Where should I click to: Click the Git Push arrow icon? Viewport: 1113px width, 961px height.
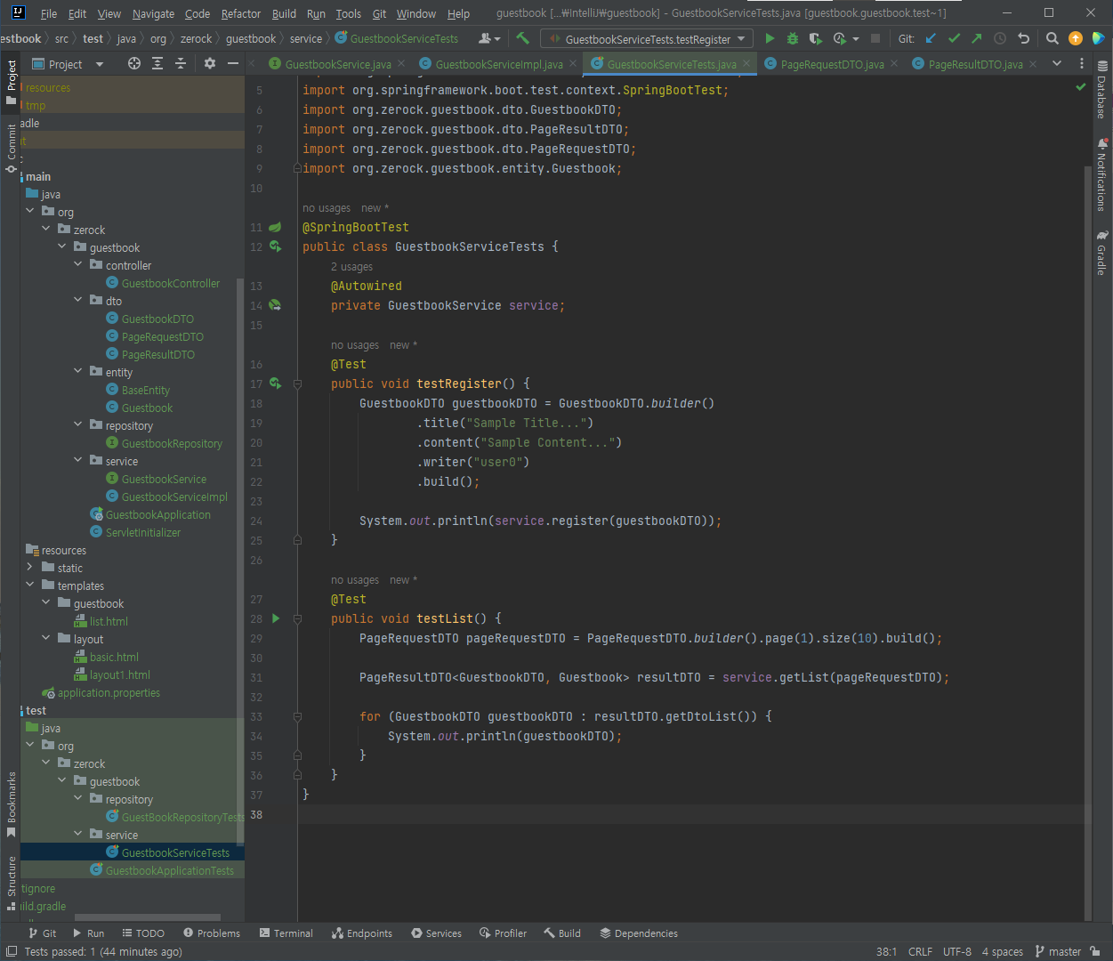click(x=977, y=38)
